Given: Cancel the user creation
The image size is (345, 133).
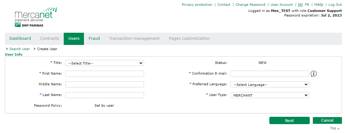Looking at the screenshot, I should [x=327, y=120].
